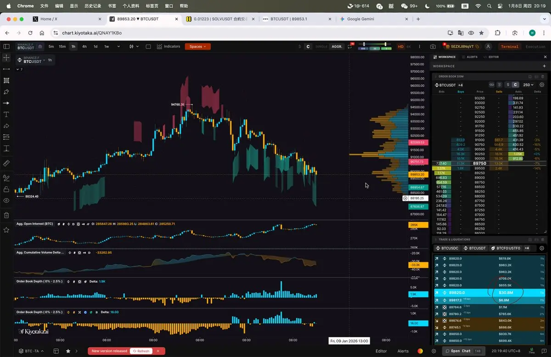Select the 5m timeframe
This screenshot has width=551, height=357.
[x=51, y=46]
